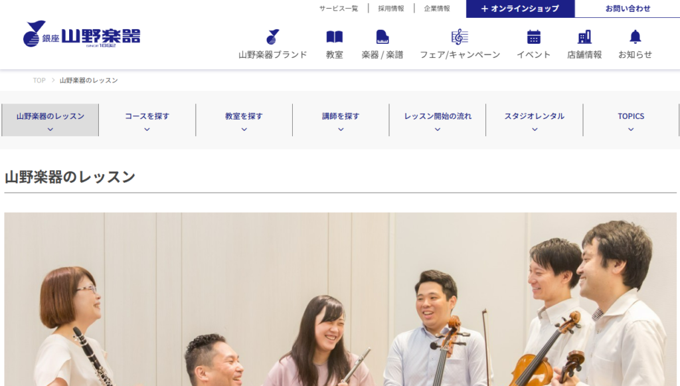This screenshot has width=680, height=386.
Task: Select the 山野楽器のレッスン tab
Action: 50,120
